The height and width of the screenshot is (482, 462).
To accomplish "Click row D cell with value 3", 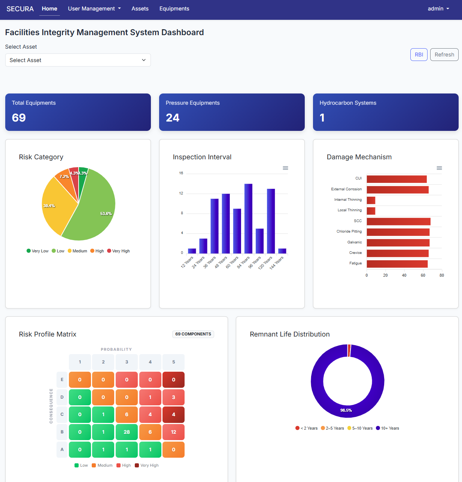I will point(173,397).
